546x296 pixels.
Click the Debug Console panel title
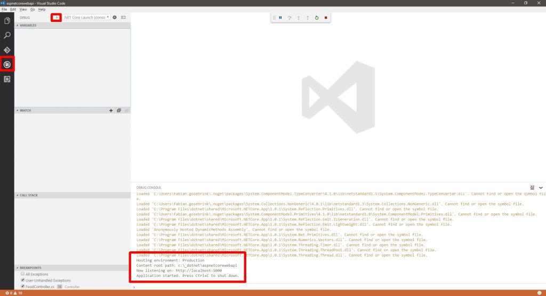(149, 187)
